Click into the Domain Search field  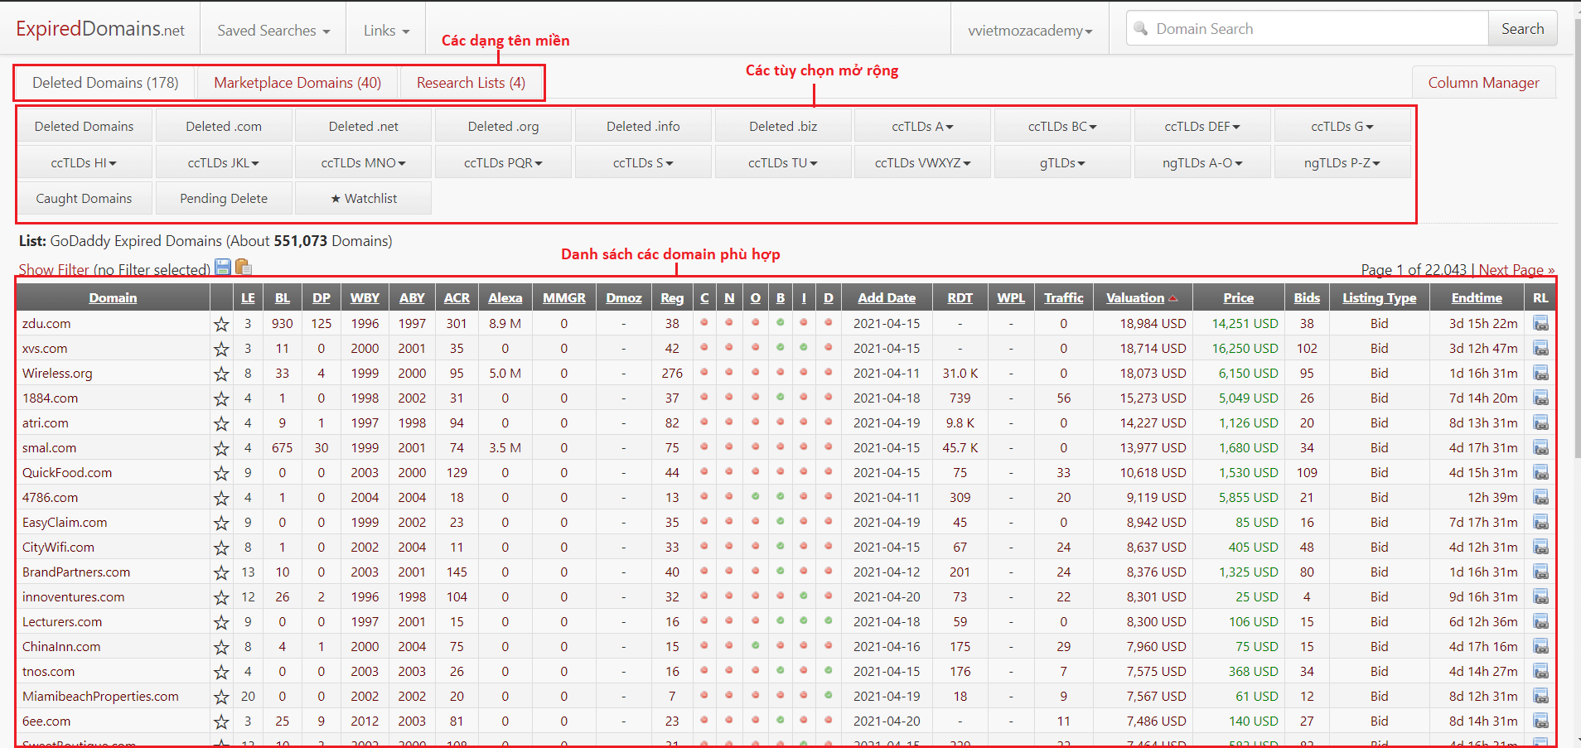coord(1317,29)
